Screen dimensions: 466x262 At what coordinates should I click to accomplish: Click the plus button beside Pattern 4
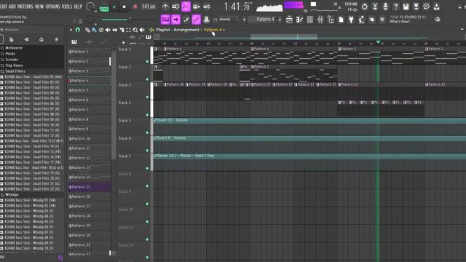click(280, 20)
